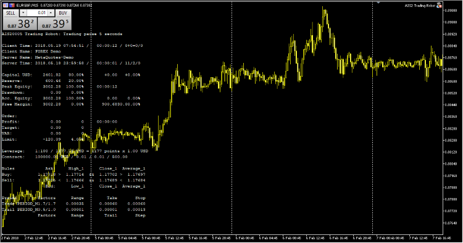This screenshot has width=463, height=243.
Task: Click the 'Drawdown:' row
Action: [x=43, y=93]
